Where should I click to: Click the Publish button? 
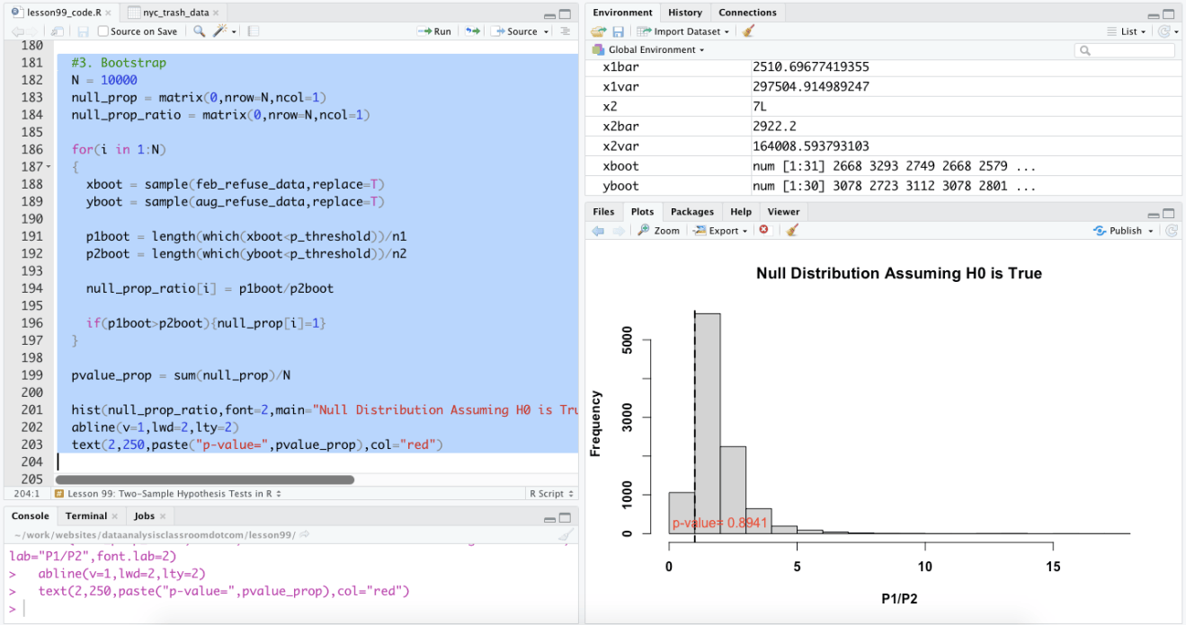[x=1119, y=231]
